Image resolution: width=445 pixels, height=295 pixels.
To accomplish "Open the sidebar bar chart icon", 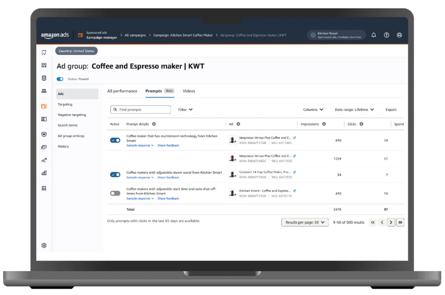I will (44, 173).
